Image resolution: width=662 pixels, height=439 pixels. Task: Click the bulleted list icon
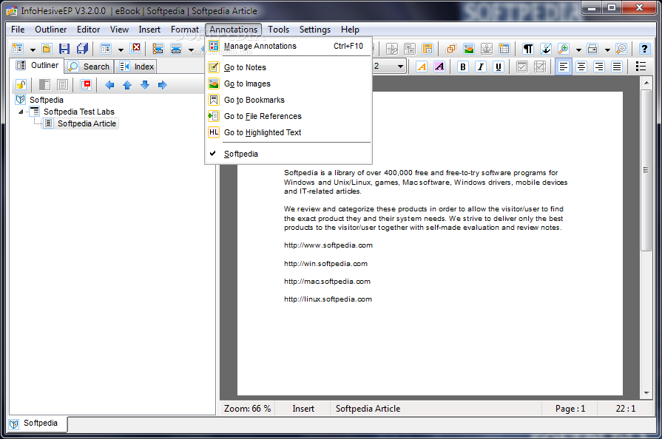pyautogui.click(x=641, y=67)
